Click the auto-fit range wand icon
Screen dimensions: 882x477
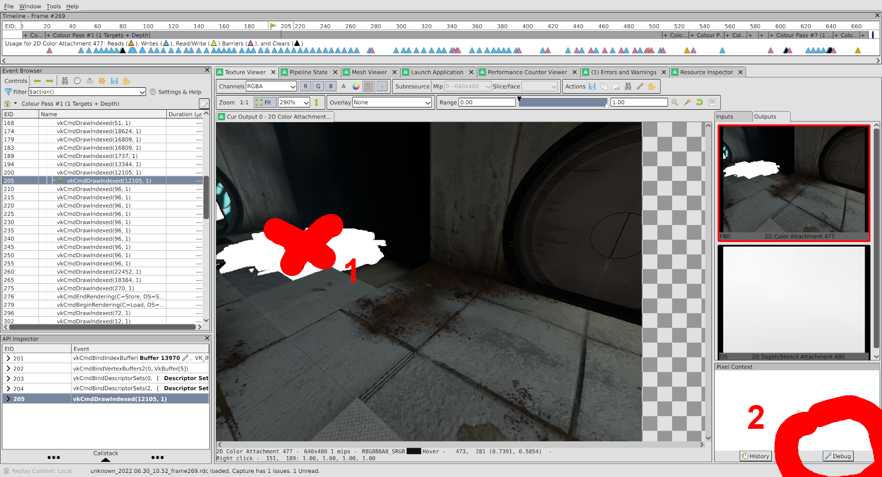[687, 102]
